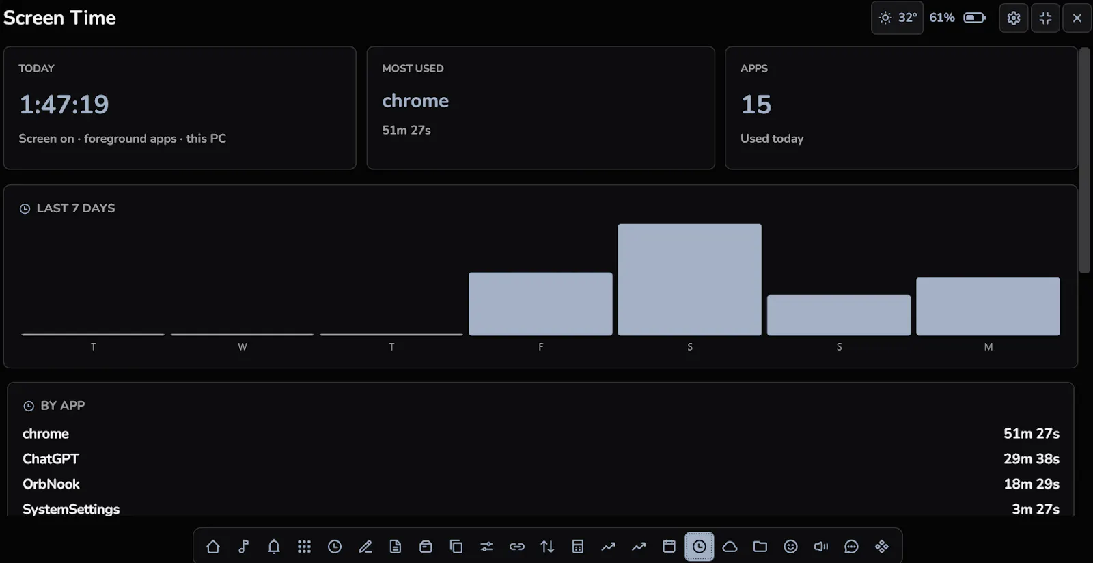
Task: Select the OrbNook row in By App
Action: click(541, 484)
